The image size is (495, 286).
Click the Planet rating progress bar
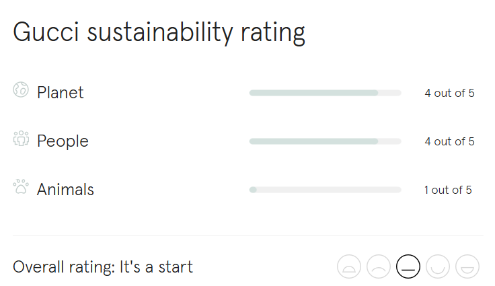coord(325,93)
